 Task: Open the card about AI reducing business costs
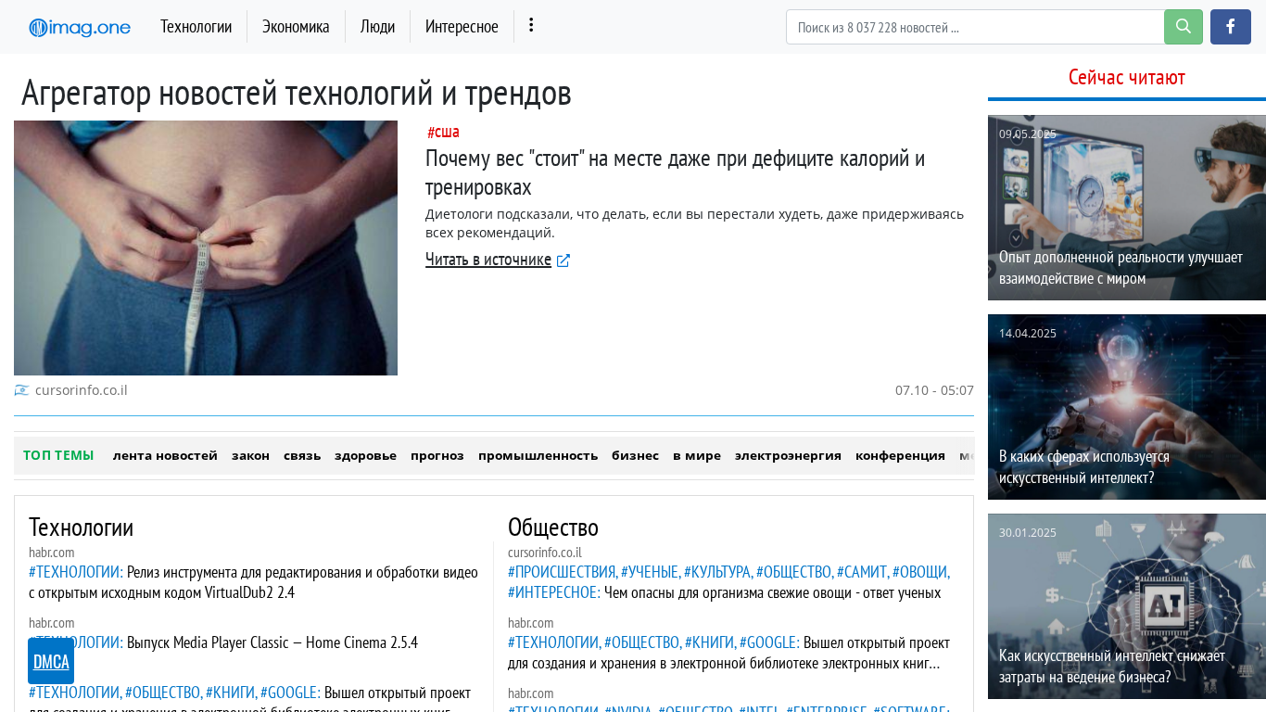coord(1127,606)
